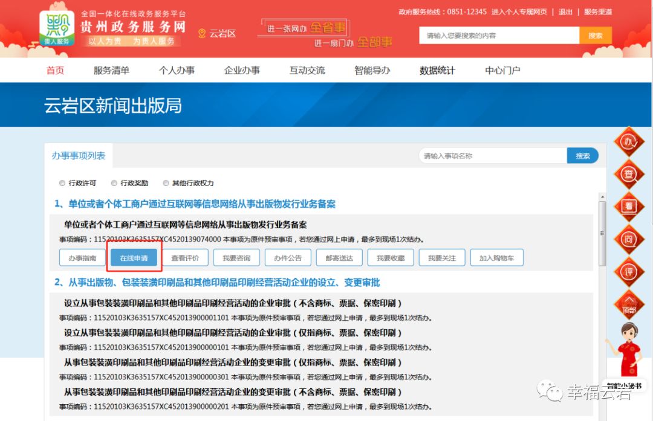Click the 问 diamond sidebar icon
Image resolution: width=653 pixels, height=421 pixels.
click(x=629, y=239)
